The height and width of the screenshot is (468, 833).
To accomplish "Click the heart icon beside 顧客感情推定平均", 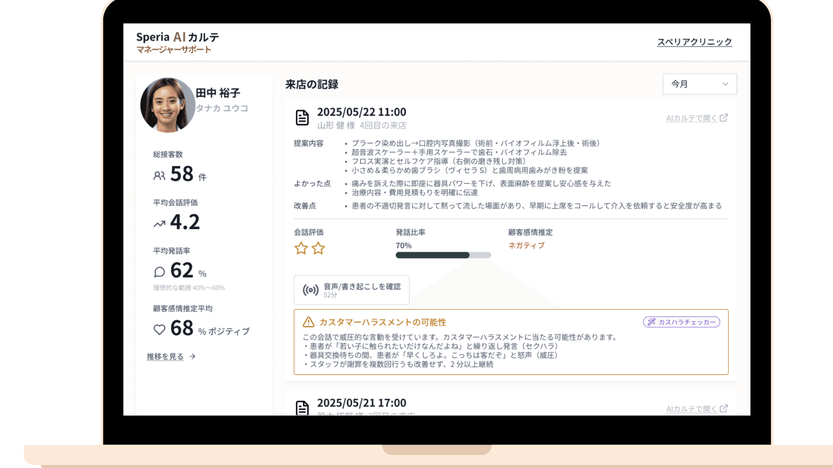I will (159, 329).
